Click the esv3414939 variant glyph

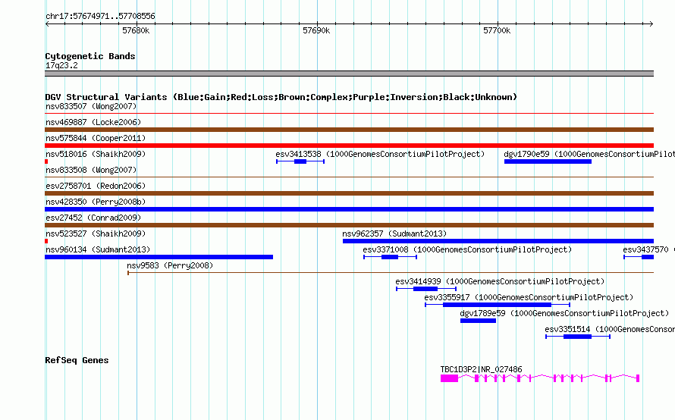tap(426, 289)
